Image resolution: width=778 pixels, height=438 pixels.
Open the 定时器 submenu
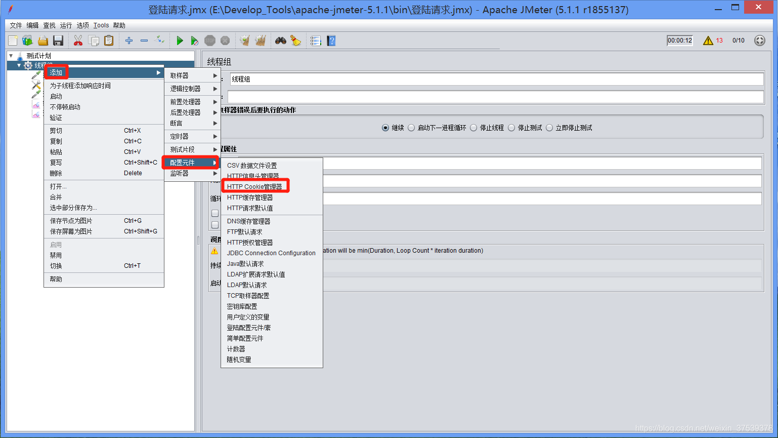coord(193,136)
